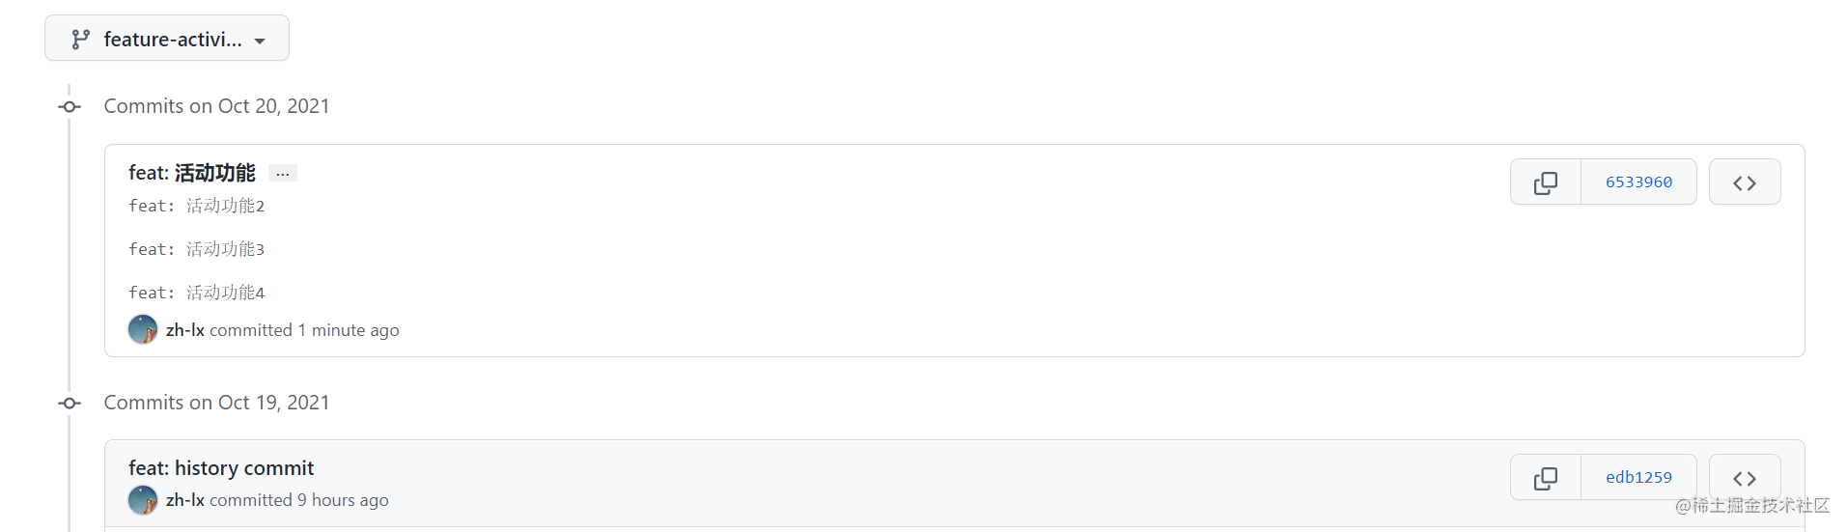Click the branch selector caret arrow

(x=260, y=42)
